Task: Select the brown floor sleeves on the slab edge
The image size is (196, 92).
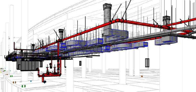Action: (x=14, y=82)
